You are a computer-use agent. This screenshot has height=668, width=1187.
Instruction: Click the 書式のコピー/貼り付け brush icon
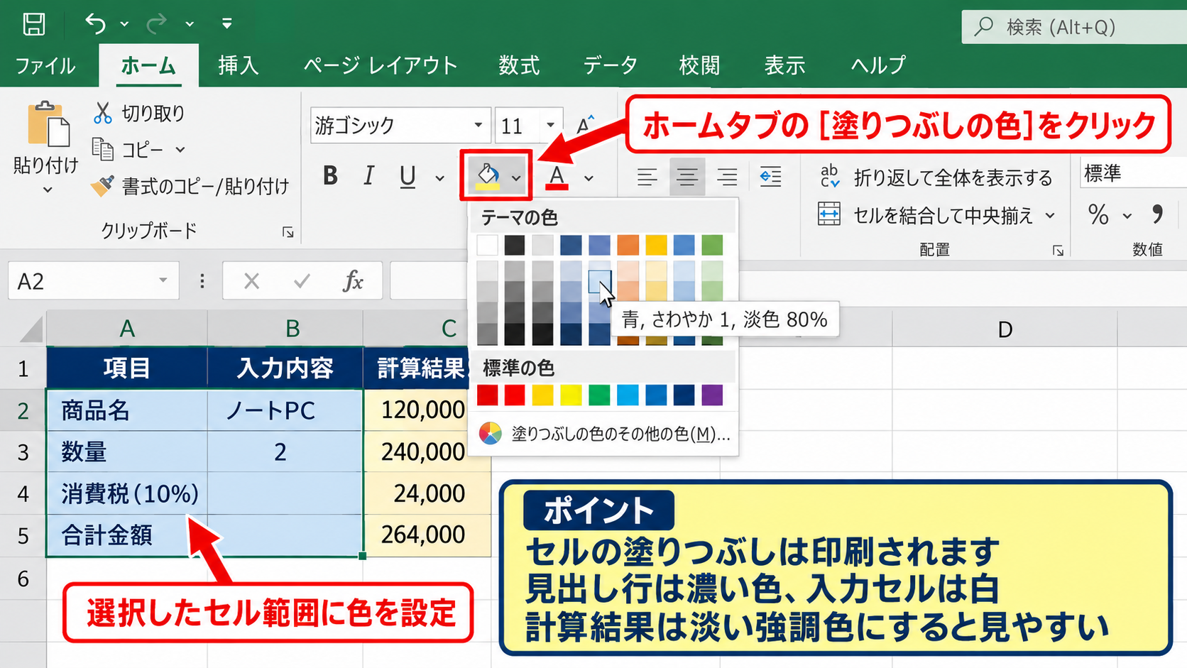point(103,186)
